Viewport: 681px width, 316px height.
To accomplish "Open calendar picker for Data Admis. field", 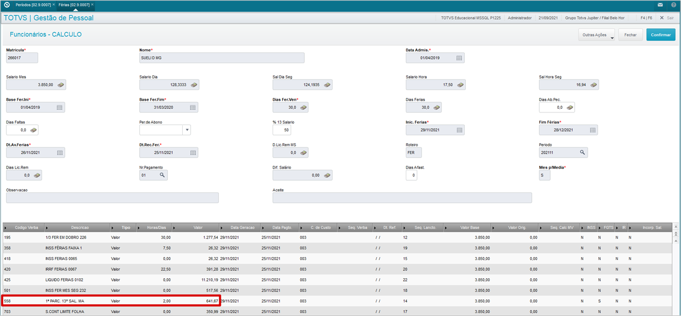I will (459, 58).
